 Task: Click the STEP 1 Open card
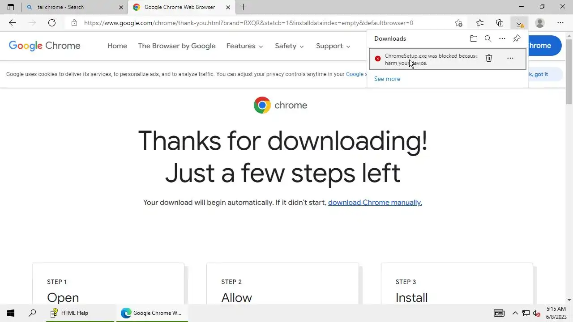pos(108,284)
